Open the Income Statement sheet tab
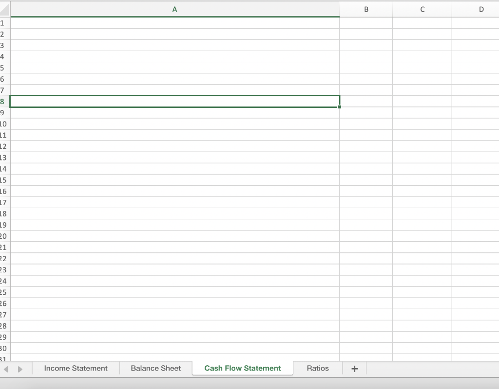The image size is (499, 389). [x=76, y=369]
